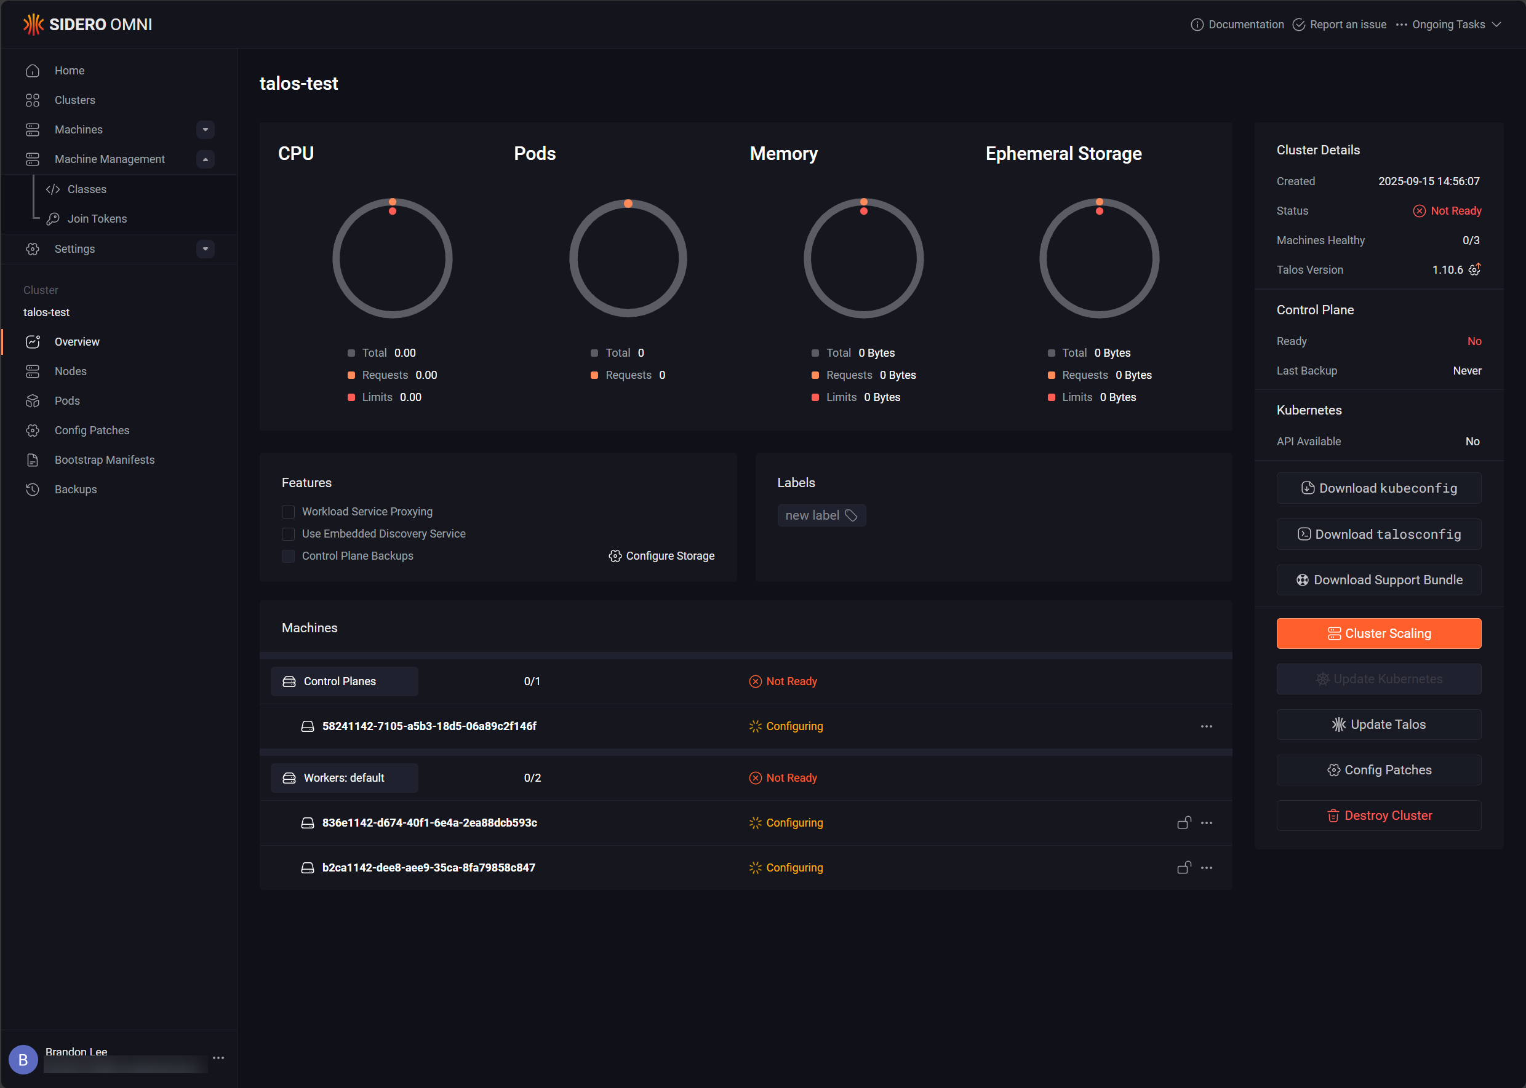Click lock icon on machine b2ca1142 row
The height and width of the screenshot is (1088, 1526).
[1183, 868]
